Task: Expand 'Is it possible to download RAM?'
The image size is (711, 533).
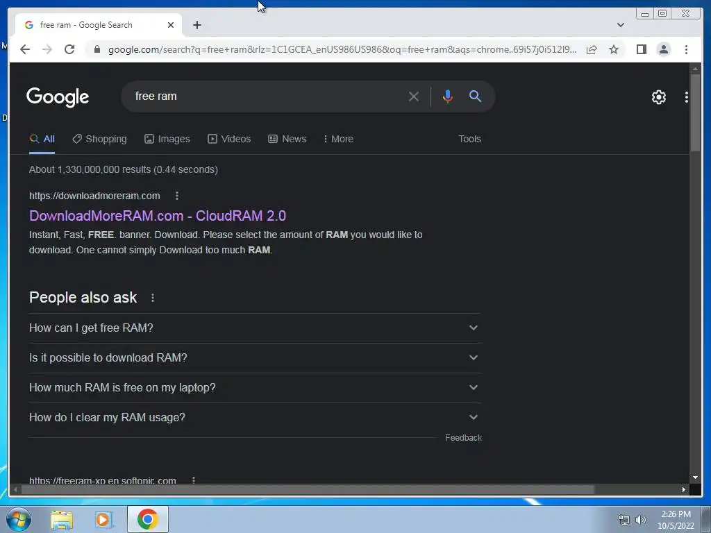Action: tap(255, 357)
